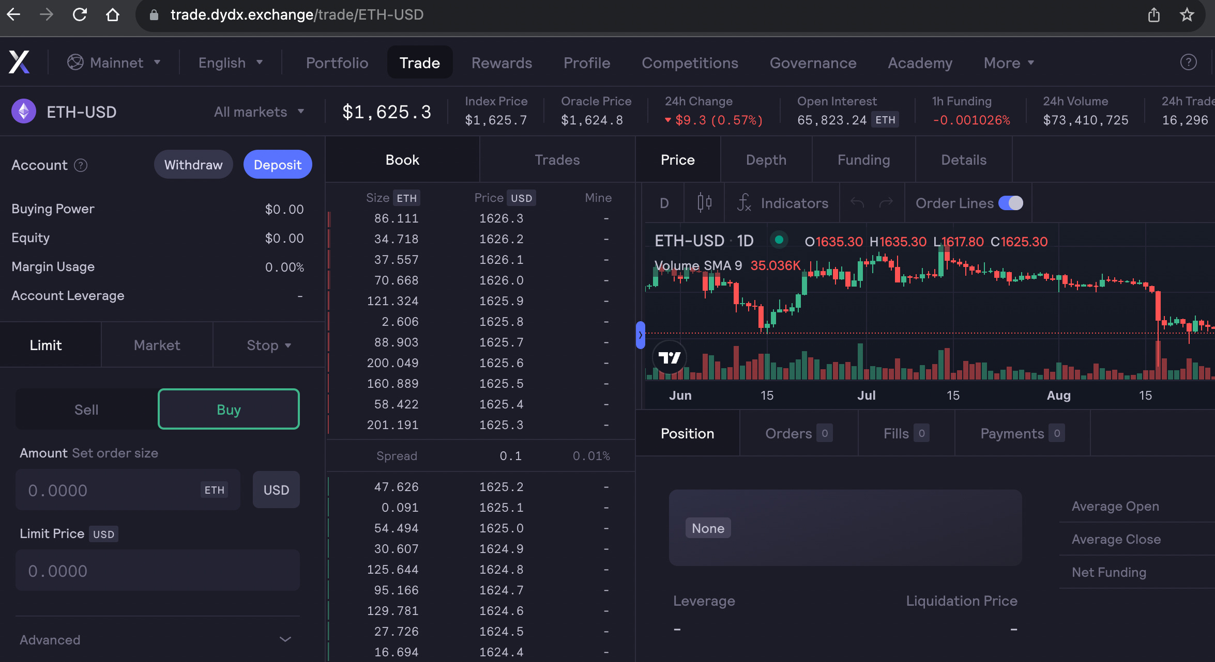The height and width of the screenshot is (662, 1215).
Task: Click the ETH-USD market logo icon
Action: [x=23, y=111]
